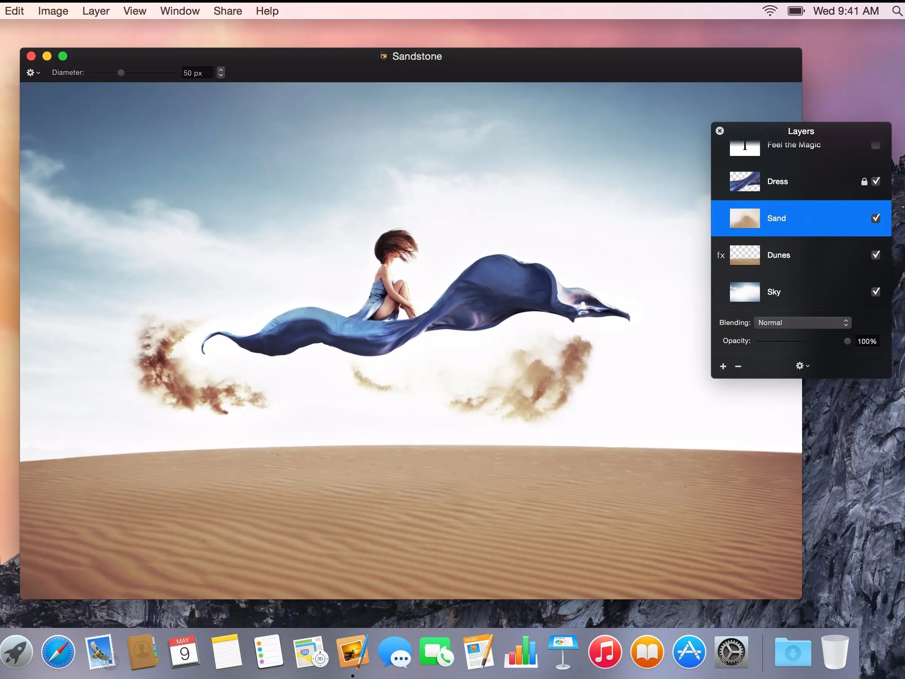The width and height of the screenshot is (905, 679).
Task: Click the remove layer minus button
Action: [738, 366]
